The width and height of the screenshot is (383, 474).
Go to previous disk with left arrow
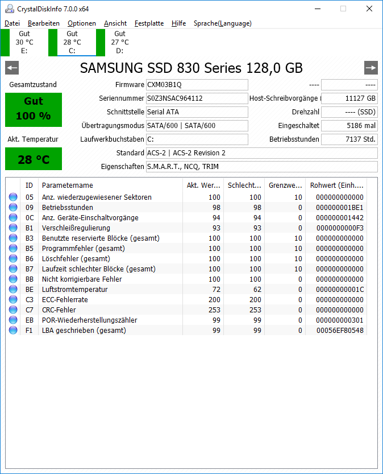tap(12, 68)
